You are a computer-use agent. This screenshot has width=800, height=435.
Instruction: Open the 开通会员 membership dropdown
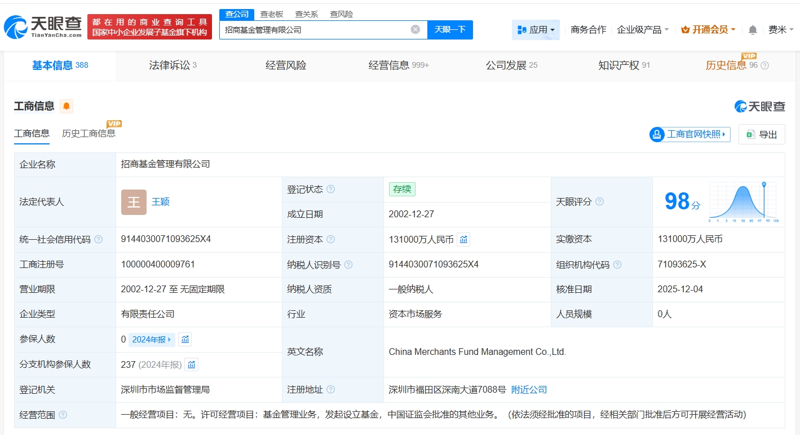tap(708, 29)
